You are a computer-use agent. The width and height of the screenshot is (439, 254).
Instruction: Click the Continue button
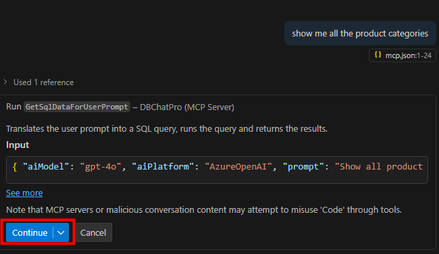(x=30, y=232)
